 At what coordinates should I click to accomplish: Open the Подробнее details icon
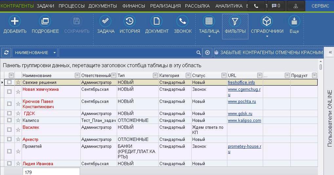45,21
